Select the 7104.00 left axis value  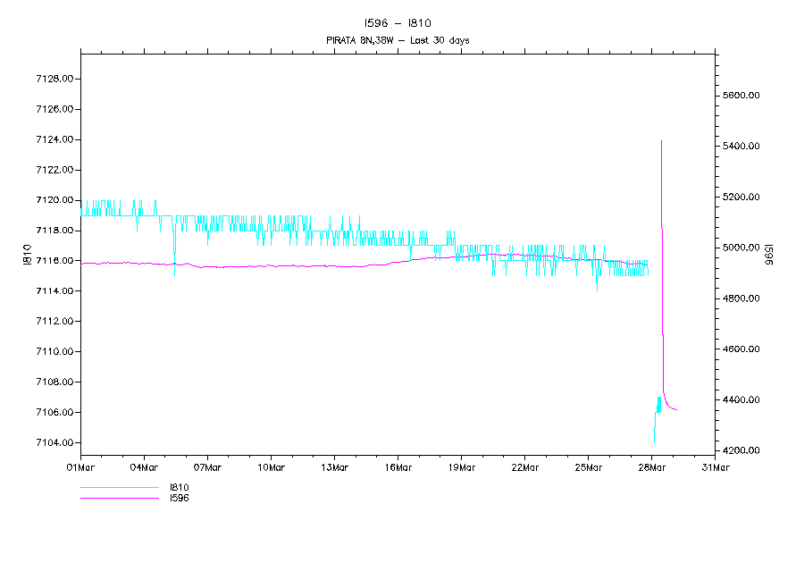tap(54, 443)
